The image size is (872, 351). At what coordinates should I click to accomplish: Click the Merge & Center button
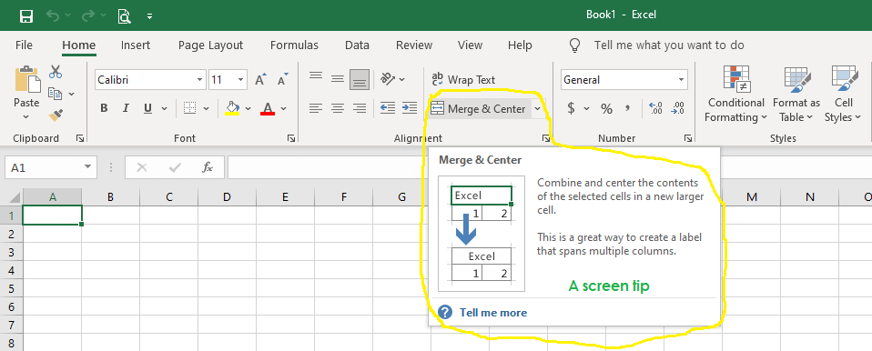click(478, 109)
